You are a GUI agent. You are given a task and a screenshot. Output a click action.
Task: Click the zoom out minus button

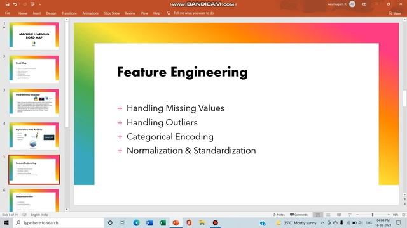[357, 215]
